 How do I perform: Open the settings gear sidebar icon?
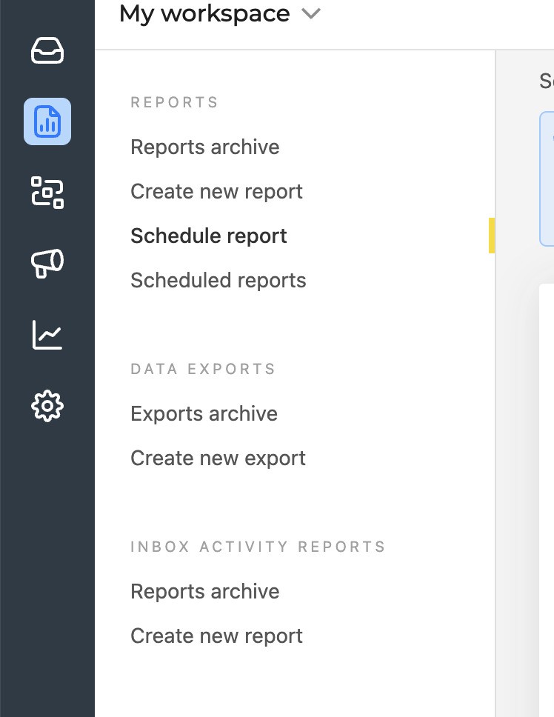47,406
